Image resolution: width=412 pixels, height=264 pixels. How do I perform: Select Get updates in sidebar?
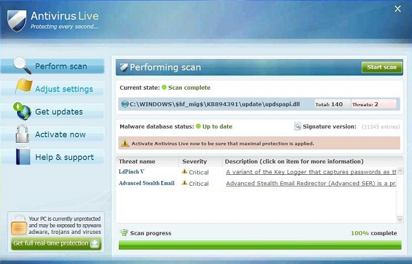(53, 112)
